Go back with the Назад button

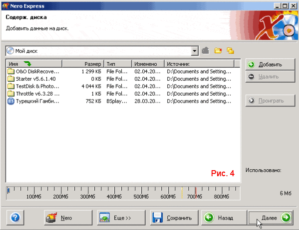[224, 218]
